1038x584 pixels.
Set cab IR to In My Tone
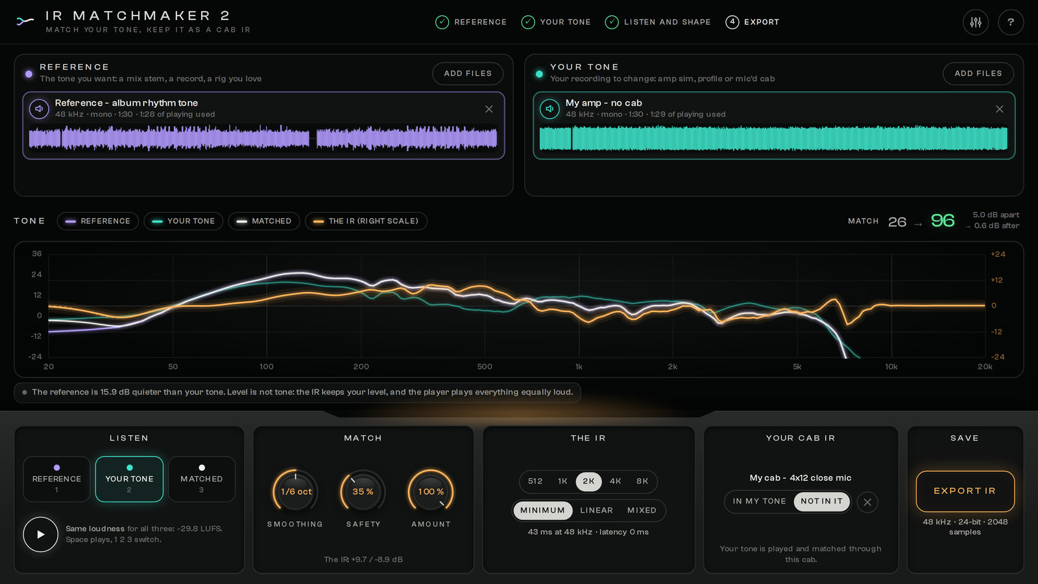point(759,502)
